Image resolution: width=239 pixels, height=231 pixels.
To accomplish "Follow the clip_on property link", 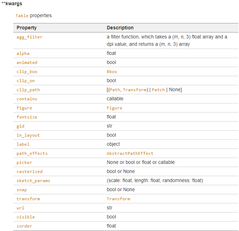I will [26, 81].
